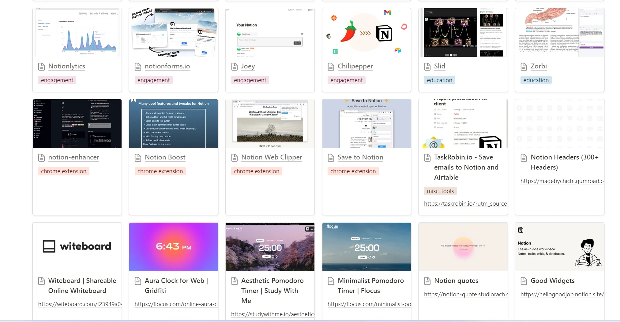Screen dimensions: 620x322
Task: Open the Save to Notion webclipper cover
Action: [x=366, y=124]
